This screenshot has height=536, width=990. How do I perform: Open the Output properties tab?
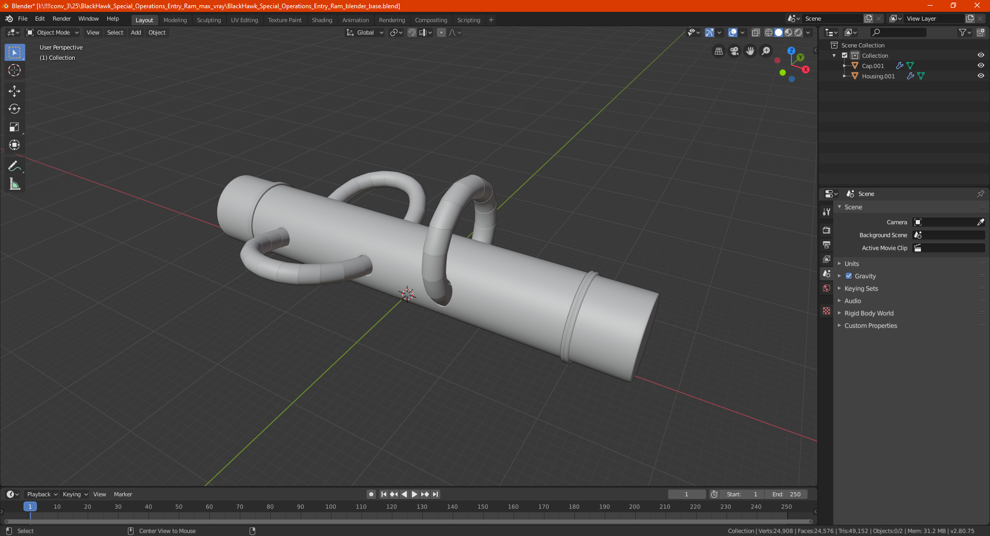(x=827, y=244)
